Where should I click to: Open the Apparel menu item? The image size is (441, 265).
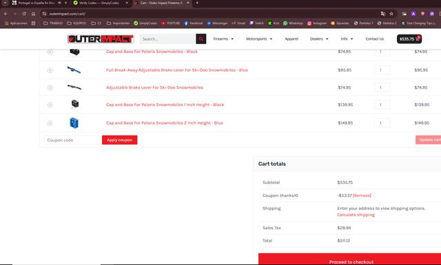pyautogui.click(x=291, y=39)
